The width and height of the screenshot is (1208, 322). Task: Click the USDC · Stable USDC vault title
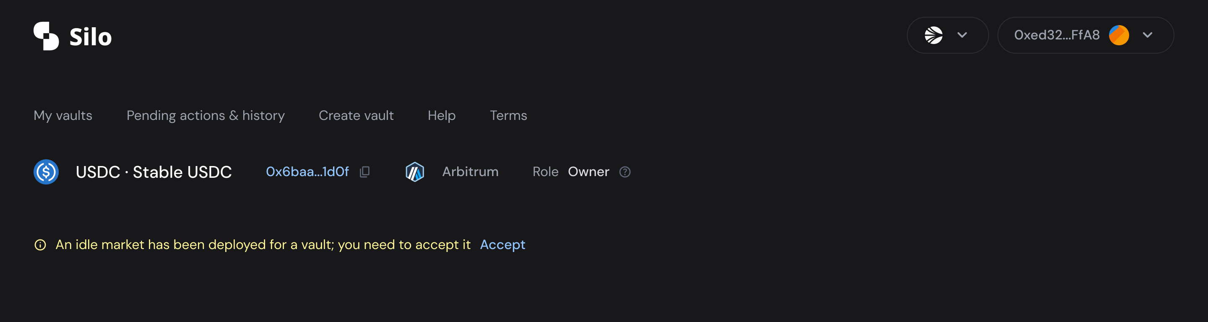[x=154, y=171]
